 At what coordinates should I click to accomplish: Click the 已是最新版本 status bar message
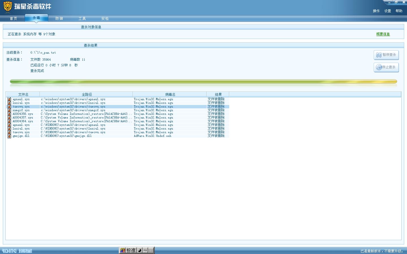[382, 251]
